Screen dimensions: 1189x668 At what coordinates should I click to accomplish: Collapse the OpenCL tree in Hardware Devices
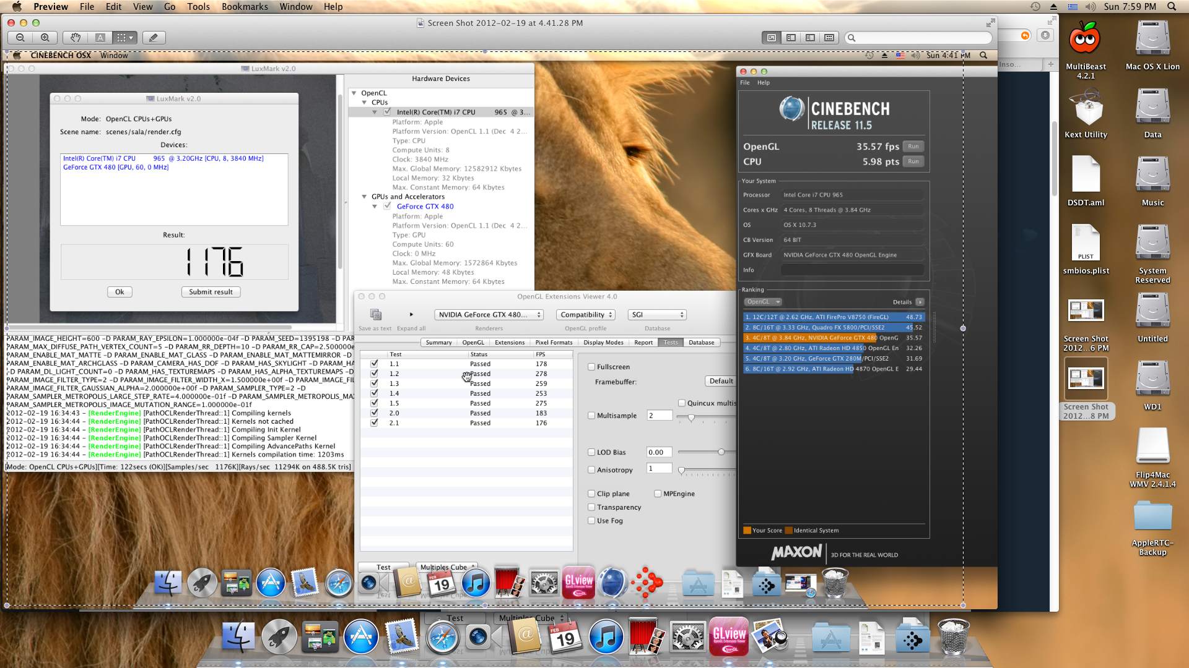pos(354,93)
